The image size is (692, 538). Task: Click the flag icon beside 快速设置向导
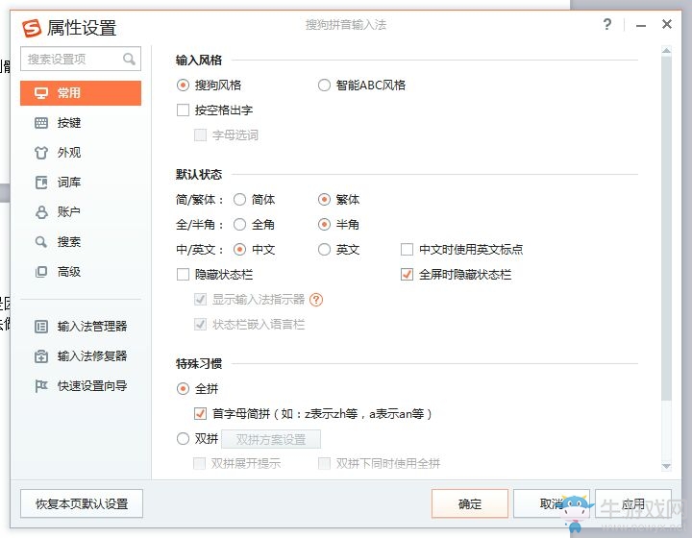click(41, 386)
